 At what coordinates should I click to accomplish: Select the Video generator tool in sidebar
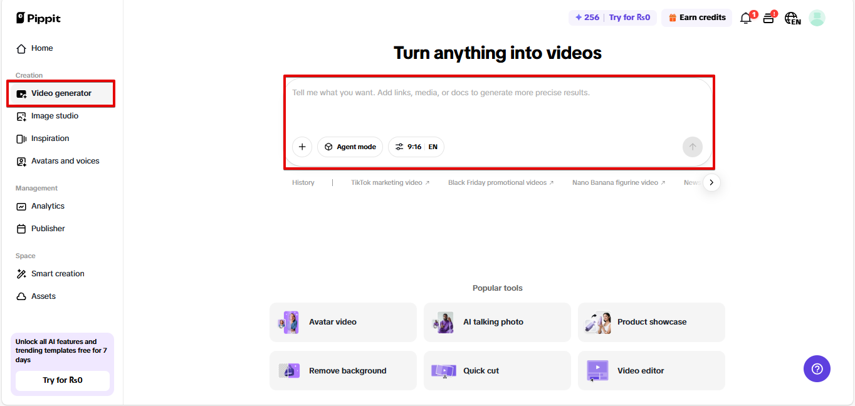[x=61, y=93]
